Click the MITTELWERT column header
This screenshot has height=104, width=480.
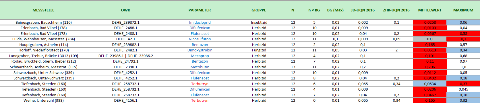[430, 10]
